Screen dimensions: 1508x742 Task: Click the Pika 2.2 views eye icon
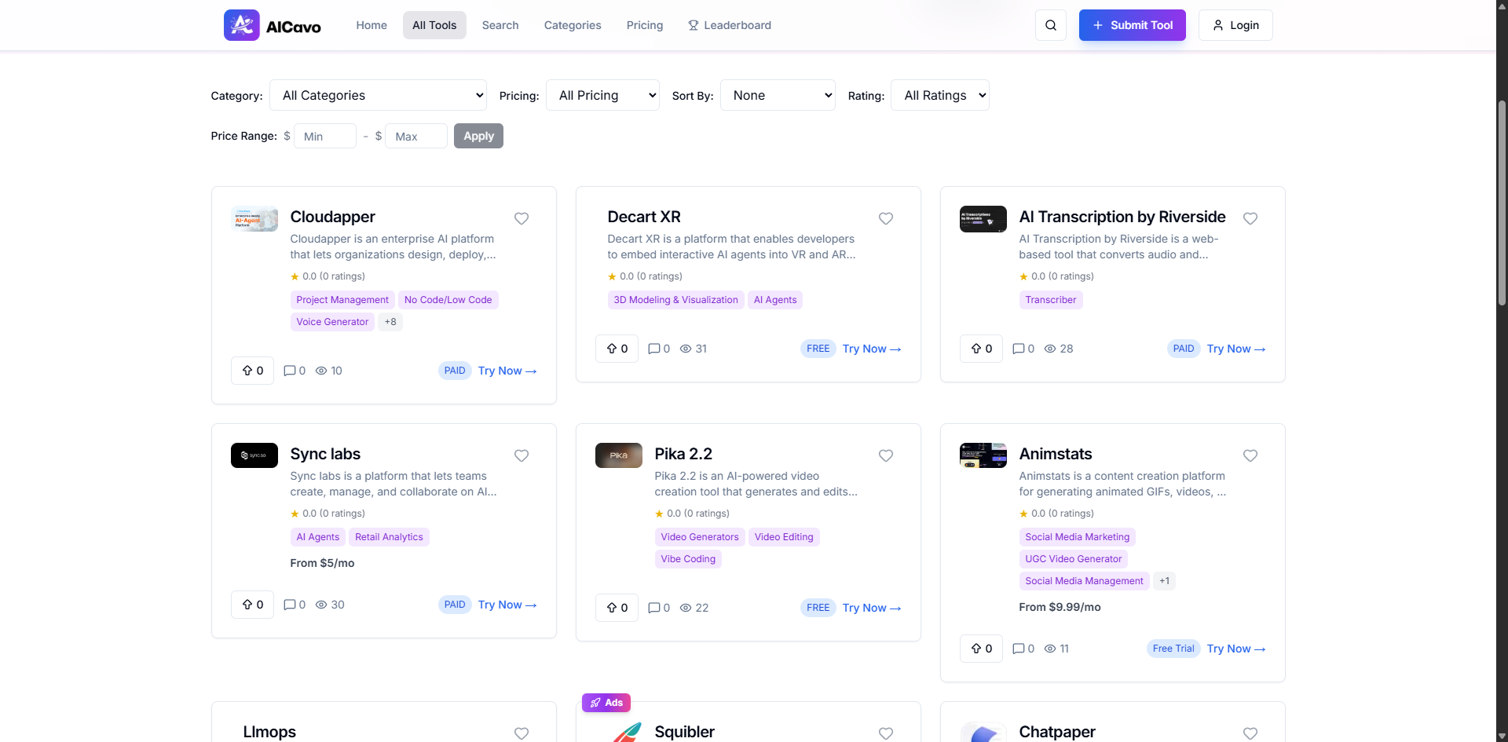point(686,608)
